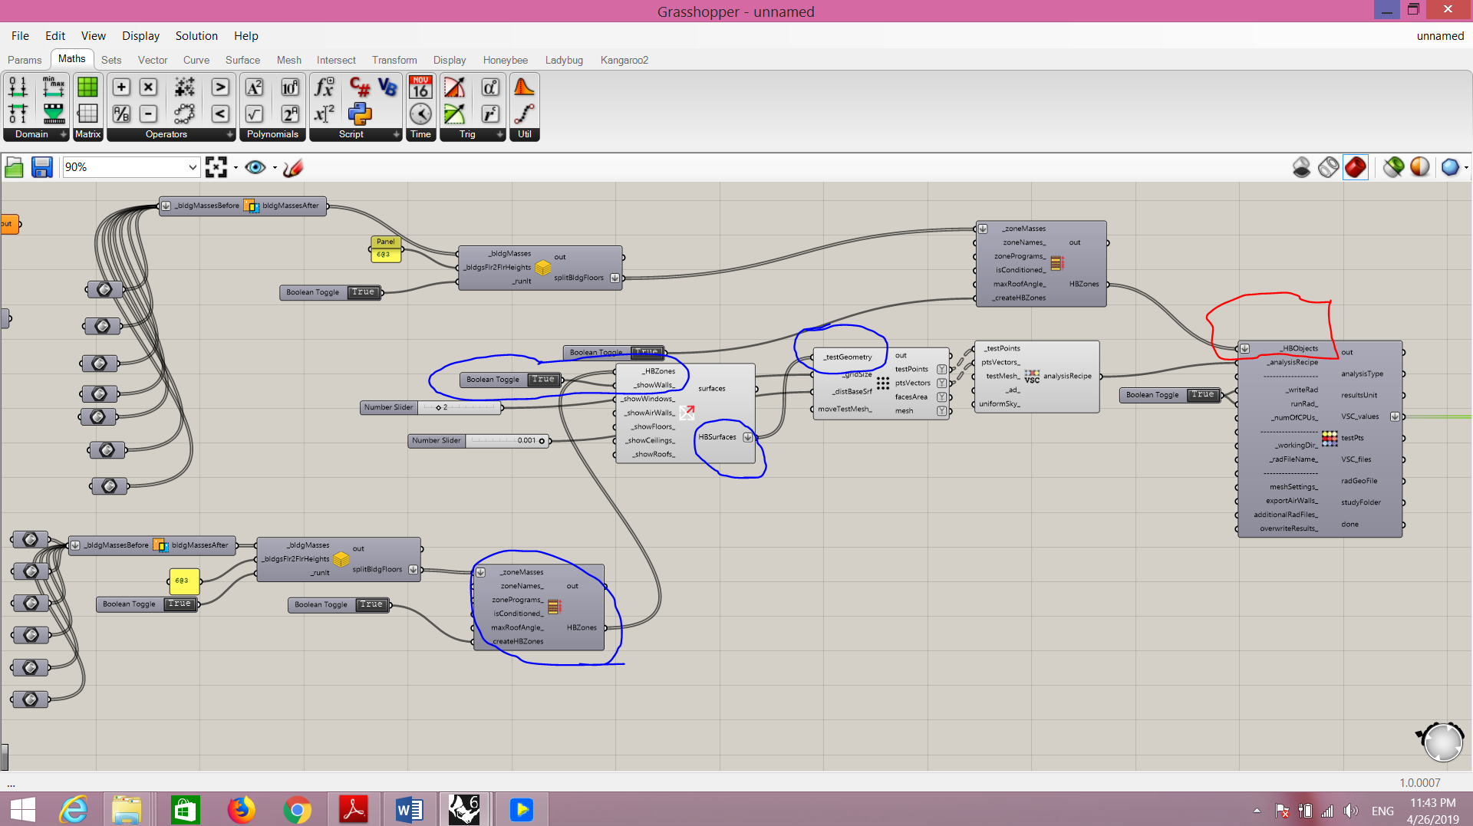Expand the Script panel dropdown arrow
This screenshot has height=826, width=1473.
click(x=396, y=134)
